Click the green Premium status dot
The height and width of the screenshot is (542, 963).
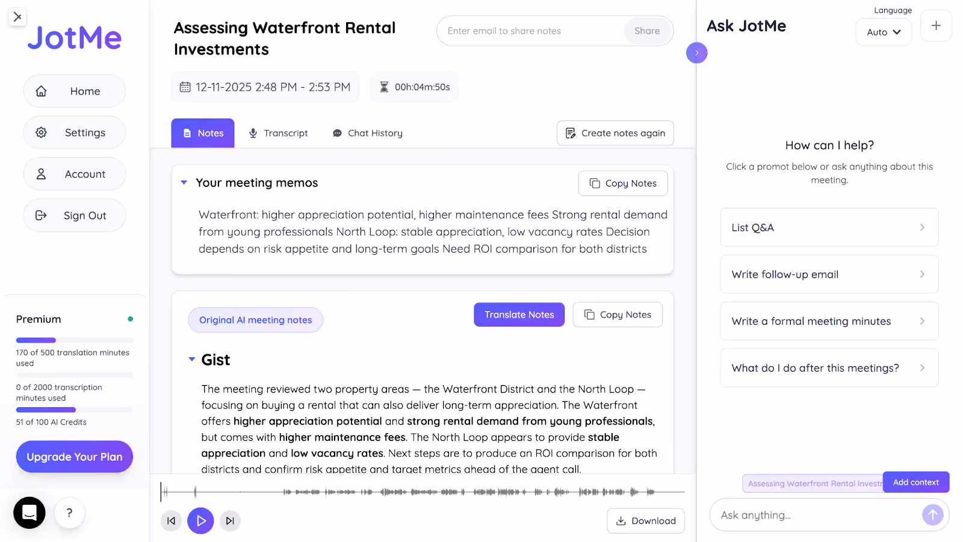point(130,319)
